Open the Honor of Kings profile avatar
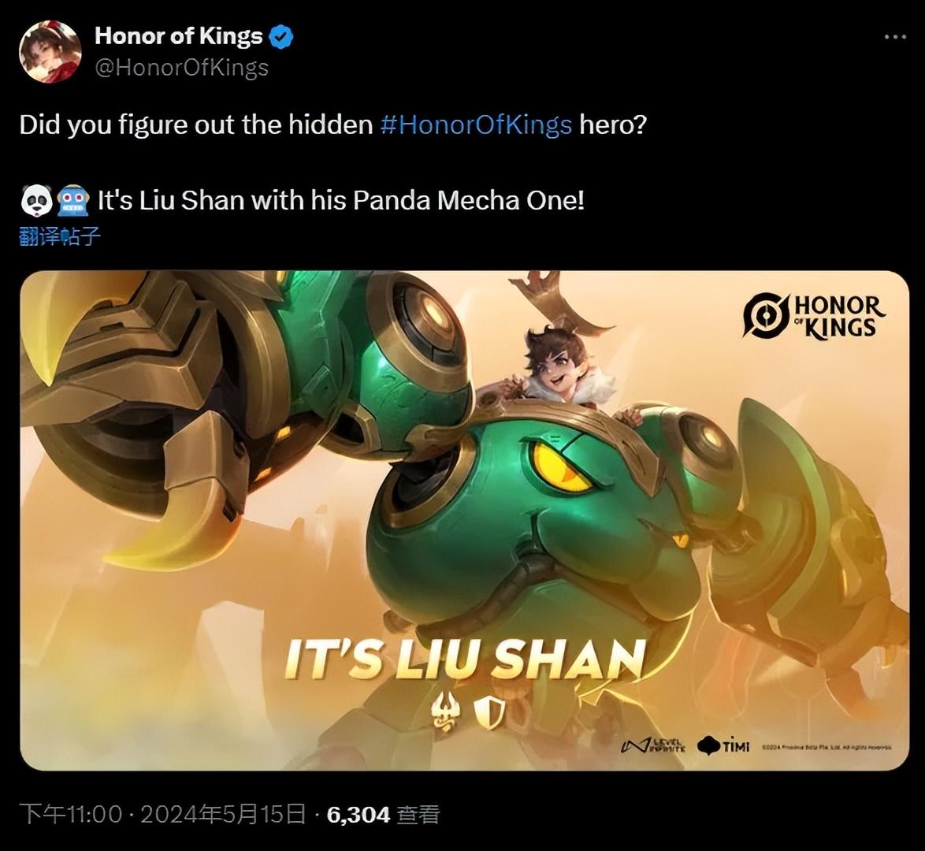Screen dimensions: 925x851 (x=50, y=51)
